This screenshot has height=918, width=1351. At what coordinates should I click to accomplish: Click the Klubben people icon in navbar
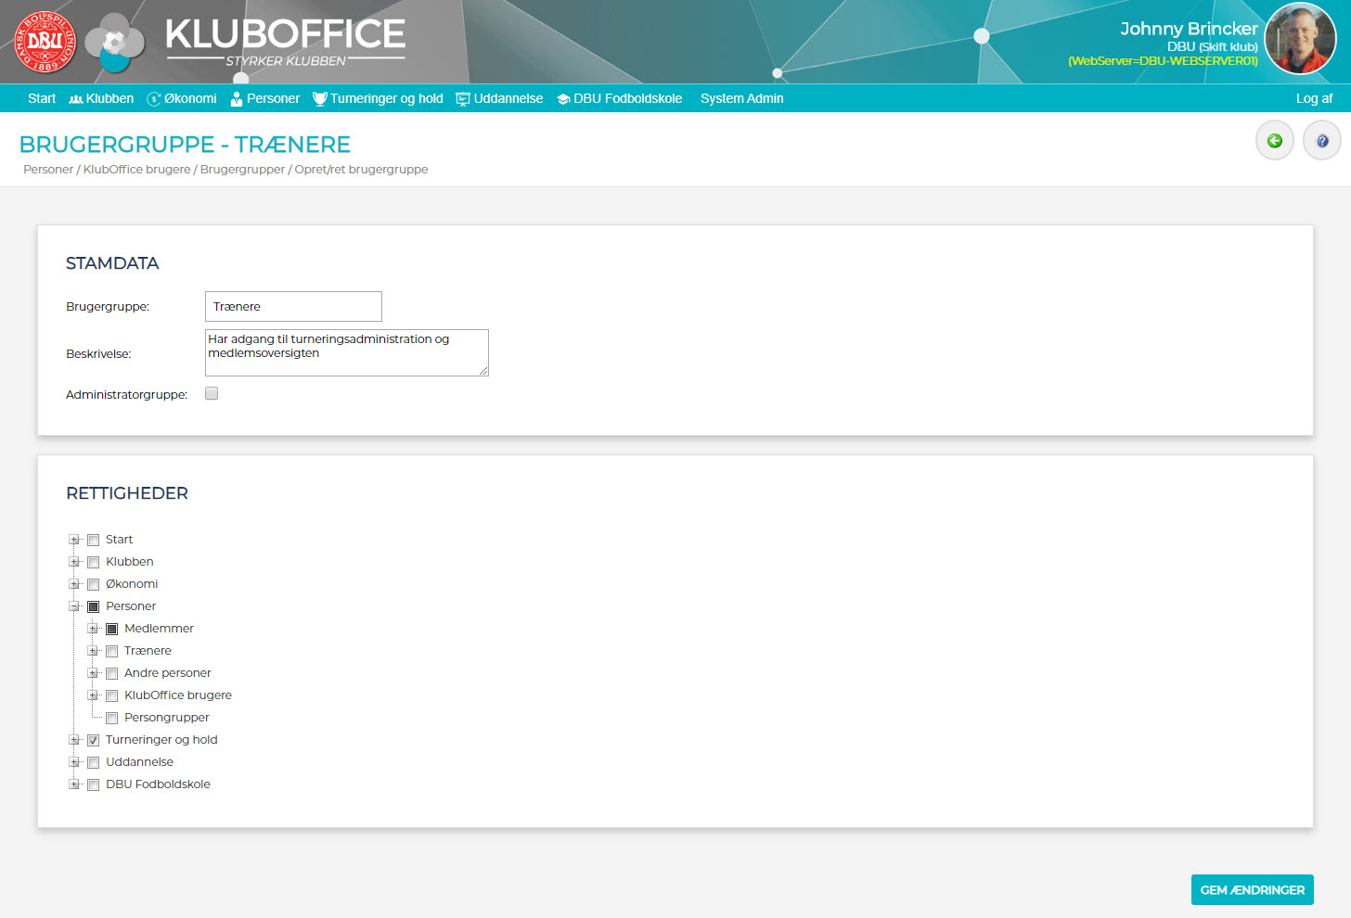click(76, 98)
